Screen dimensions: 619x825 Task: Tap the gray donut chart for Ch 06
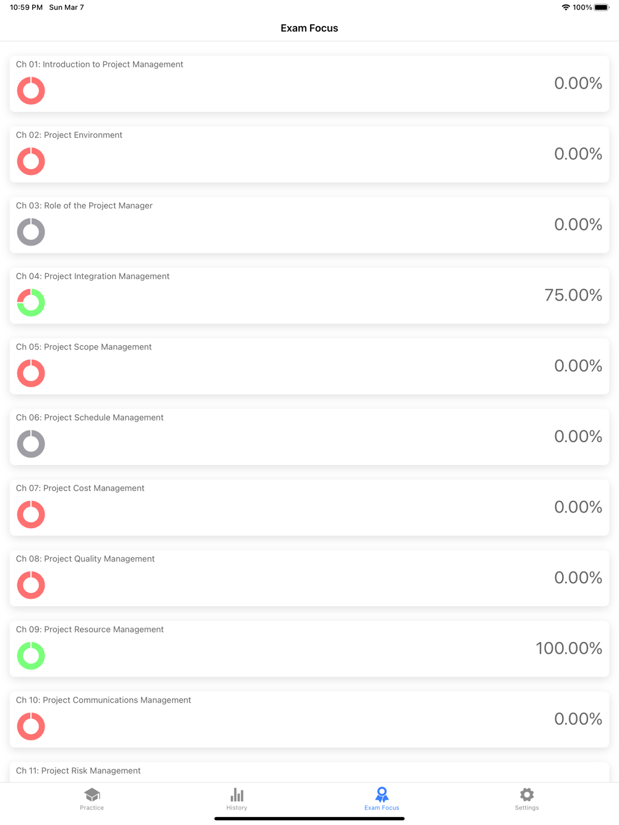click(31, 444)
